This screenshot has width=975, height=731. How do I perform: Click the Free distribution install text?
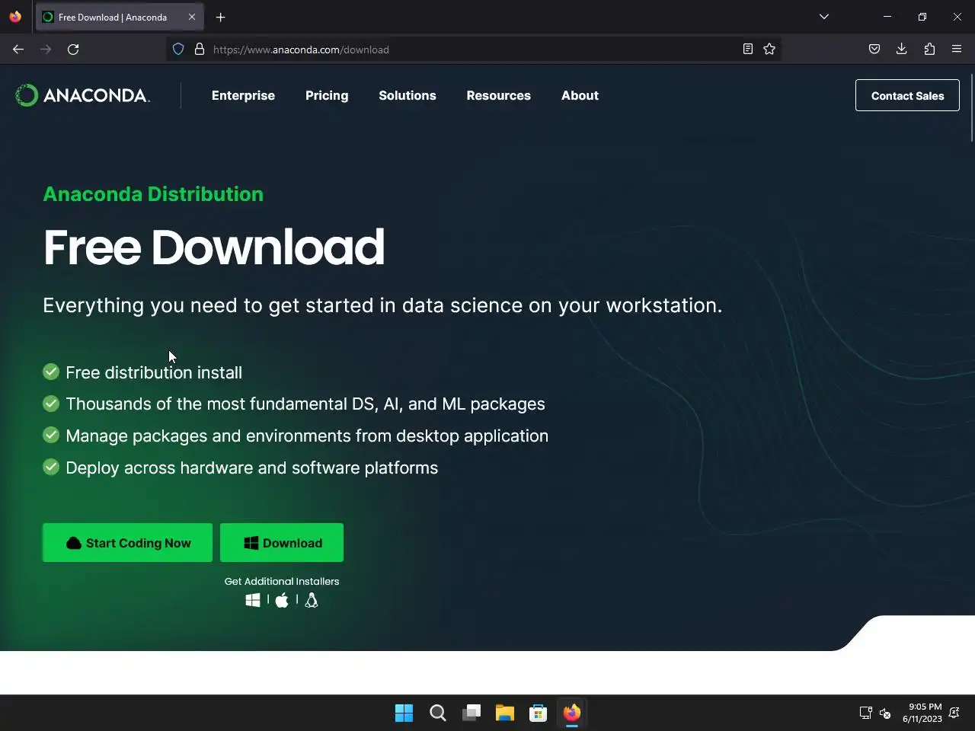click(x=154, y=372)
